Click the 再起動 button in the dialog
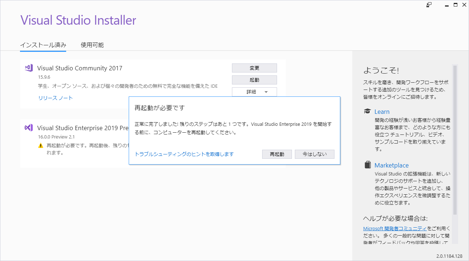Screen dimensions: 469x261 (x=277, y=154)
